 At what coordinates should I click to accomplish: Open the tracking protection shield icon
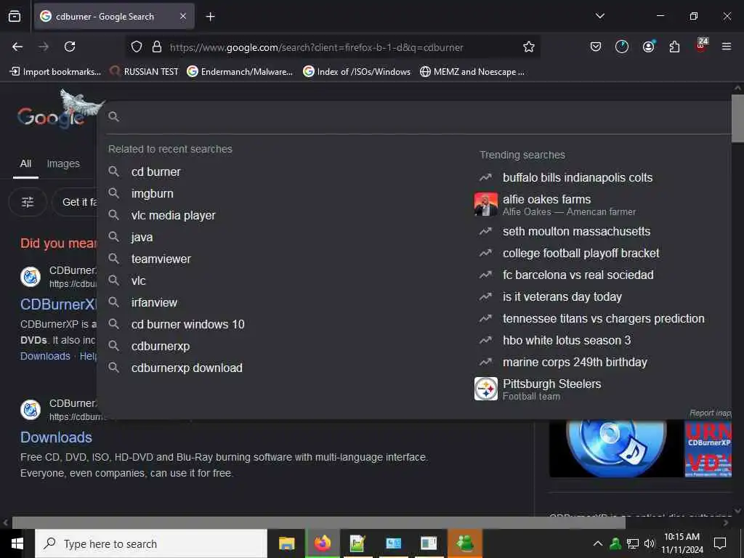click(x=137, y=46)
